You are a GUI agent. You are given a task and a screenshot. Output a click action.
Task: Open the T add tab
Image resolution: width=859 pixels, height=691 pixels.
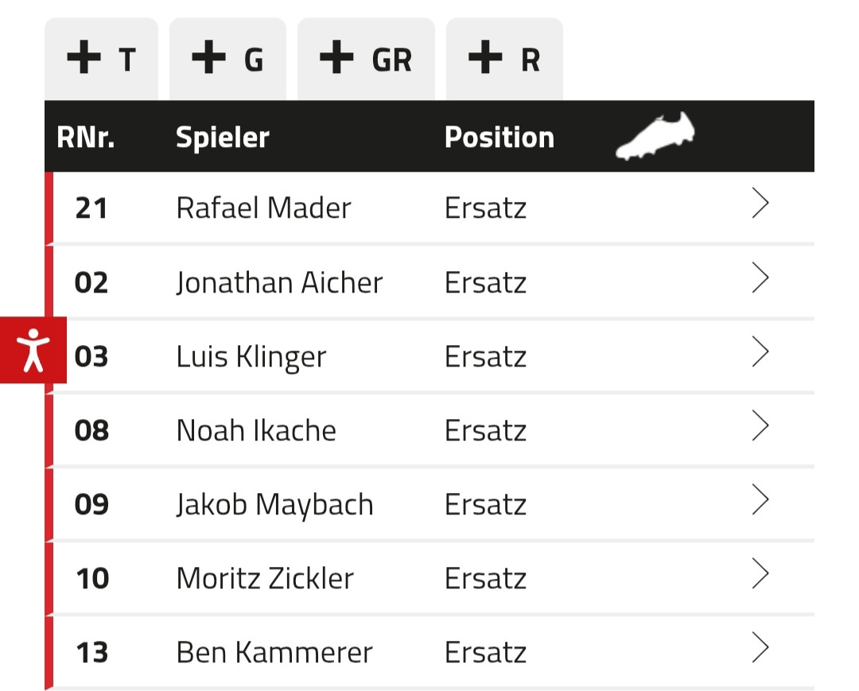[x=101, y=60]
